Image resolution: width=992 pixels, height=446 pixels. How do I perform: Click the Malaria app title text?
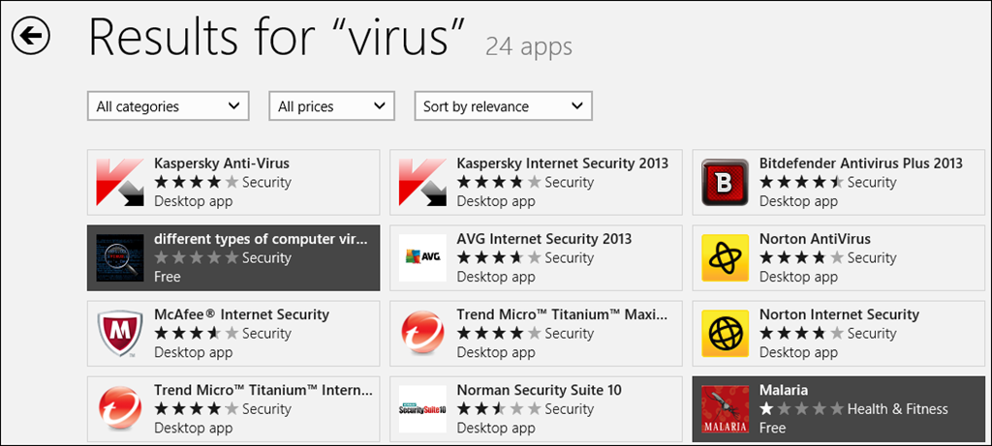pyautogui.click(x=784, y=390)
